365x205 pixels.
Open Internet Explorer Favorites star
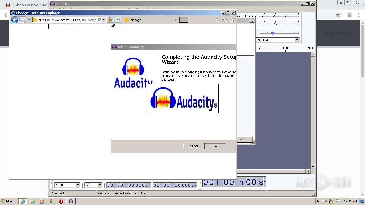pyautogui.click(x=224, y=20)
